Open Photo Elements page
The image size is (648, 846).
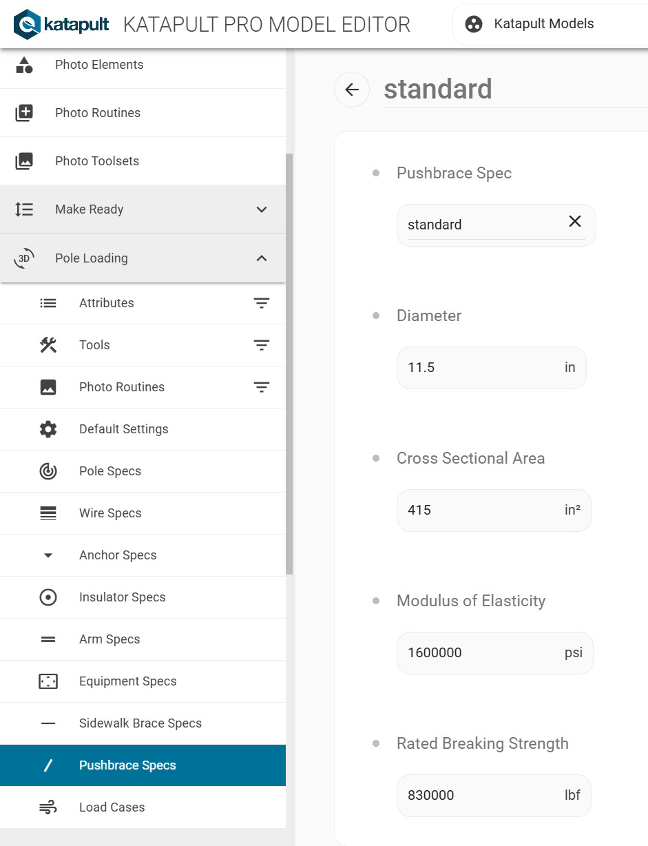(99, 65)
